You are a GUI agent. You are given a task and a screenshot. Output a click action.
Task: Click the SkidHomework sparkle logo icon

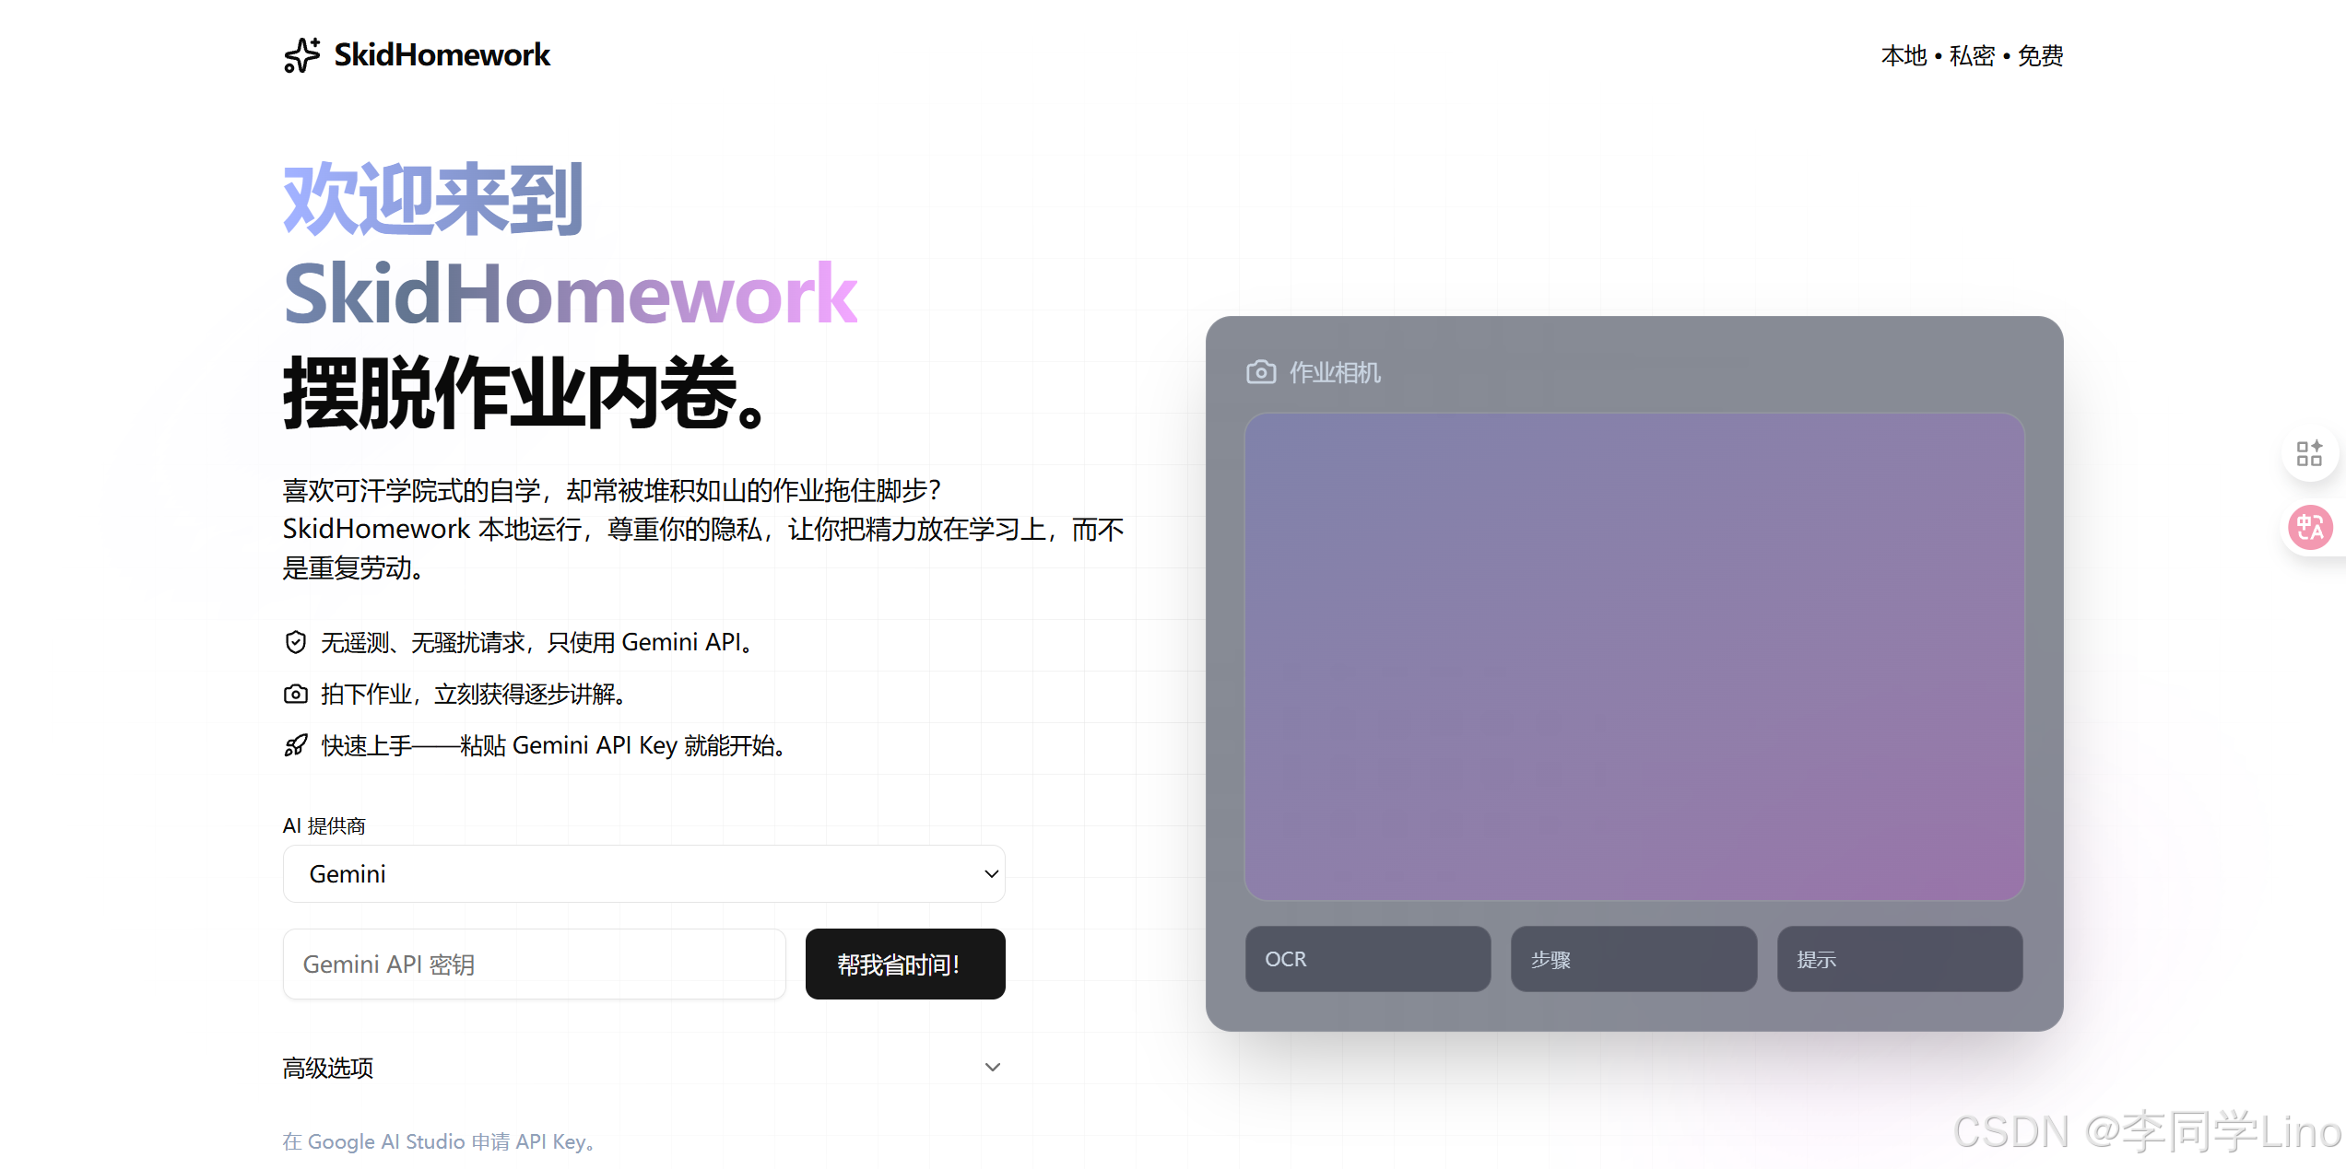301,55
